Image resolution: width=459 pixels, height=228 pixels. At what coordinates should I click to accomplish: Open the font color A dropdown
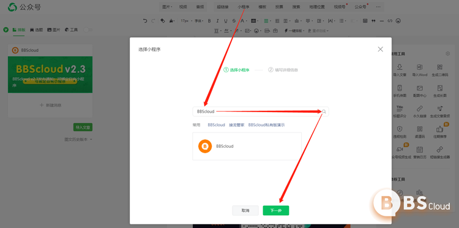click(x=243, y=21)
